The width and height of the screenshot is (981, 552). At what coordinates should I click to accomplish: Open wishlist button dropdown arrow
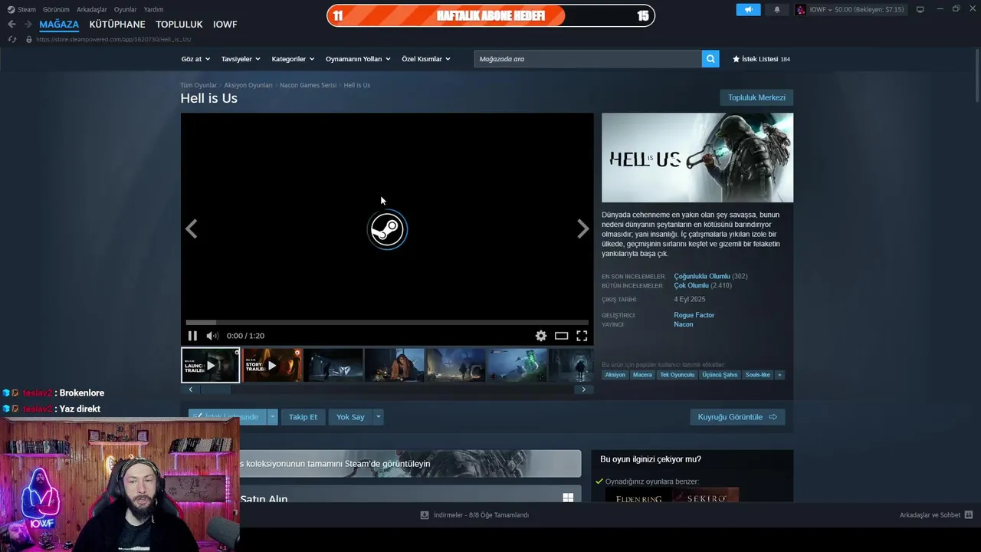(272, 417)
